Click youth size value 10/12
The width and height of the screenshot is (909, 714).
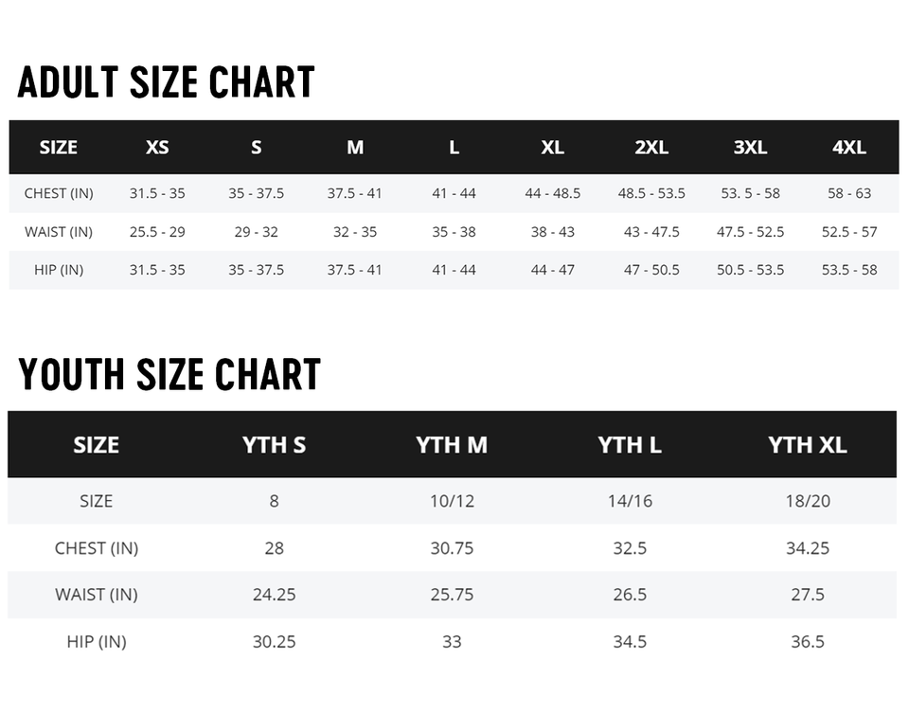pos(452,501)
